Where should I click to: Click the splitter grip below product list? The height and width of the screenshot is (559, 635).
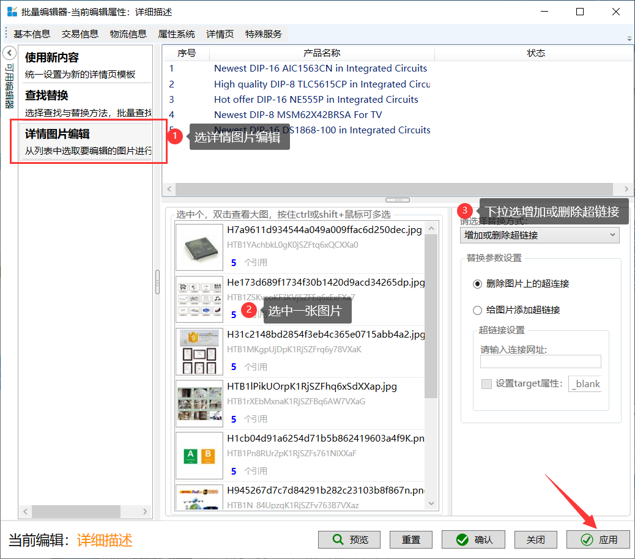coord(398,200)
